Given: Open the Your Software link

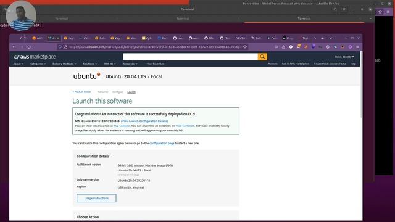Looking at the screenshot, I should (x=185, y=126).
